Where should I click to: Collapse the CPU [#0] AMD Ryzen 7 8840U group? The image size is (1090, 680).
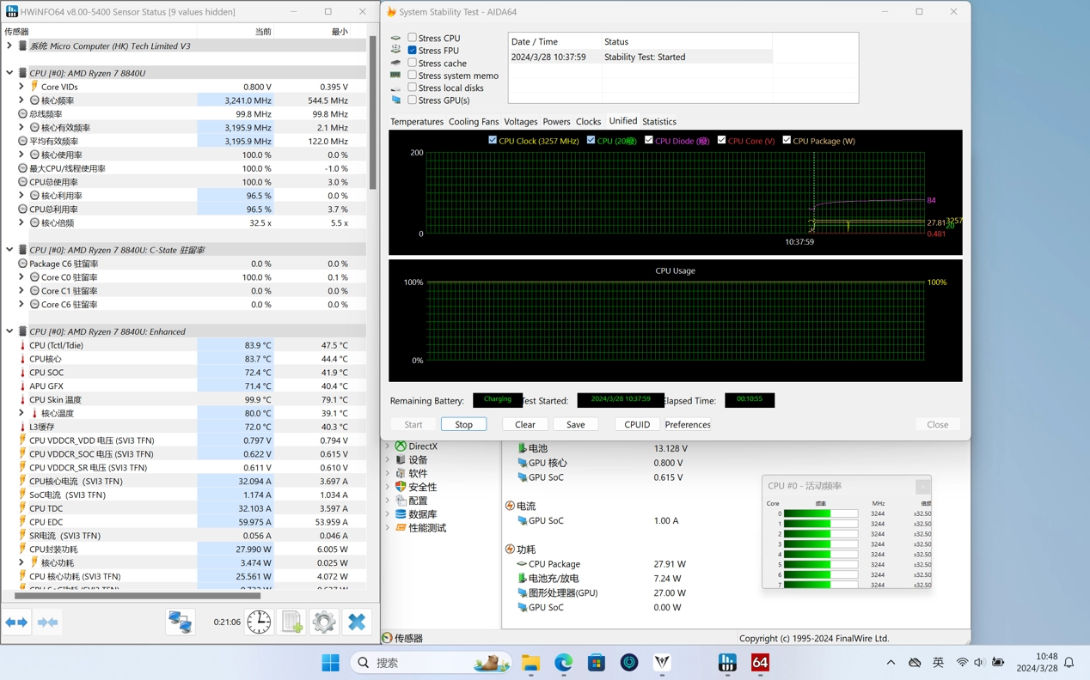click(x=9, y=73)
